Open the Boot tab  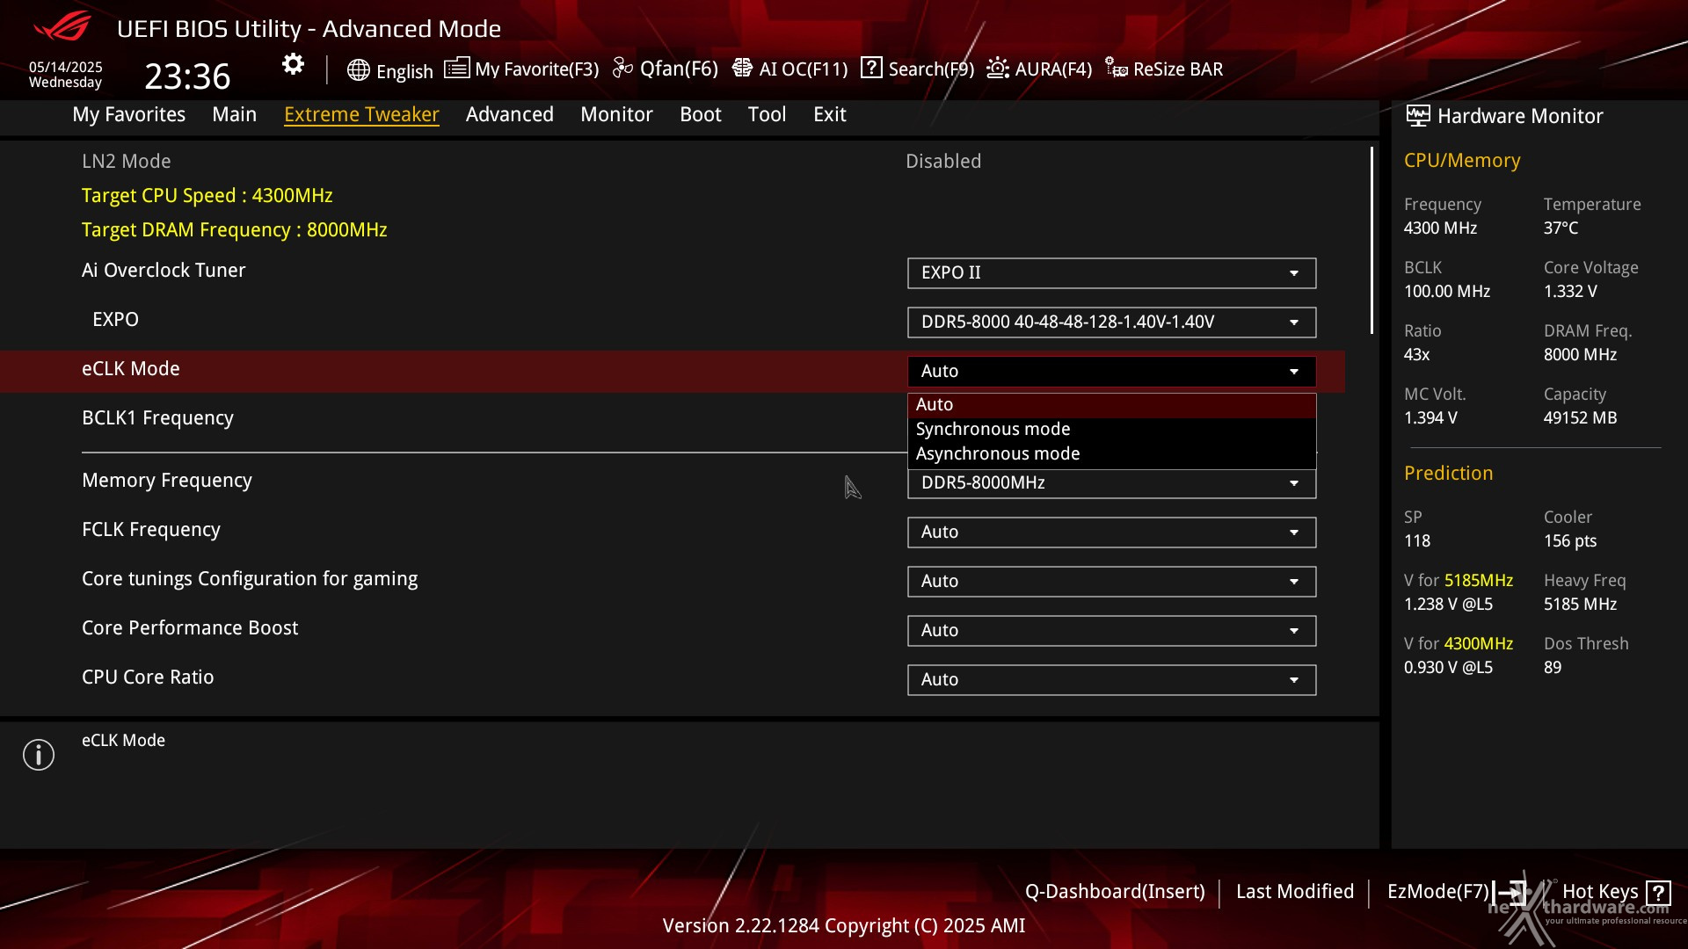[x=701, y=114]
